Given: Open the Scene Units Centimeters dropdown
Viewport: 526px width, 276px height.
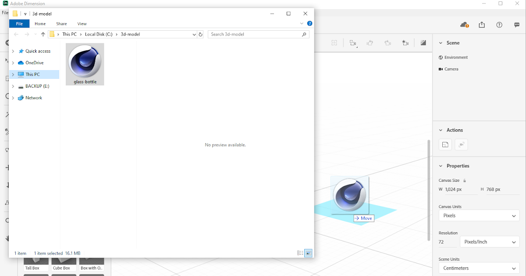Looking at the screenshot, I should [479, 268].
